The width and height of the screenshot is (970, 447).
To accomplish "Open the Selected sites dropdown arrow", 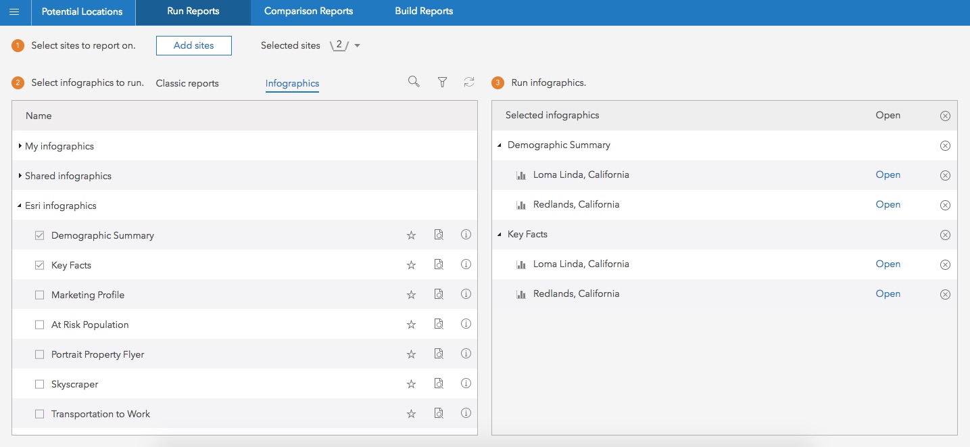I will pos(358,46).
